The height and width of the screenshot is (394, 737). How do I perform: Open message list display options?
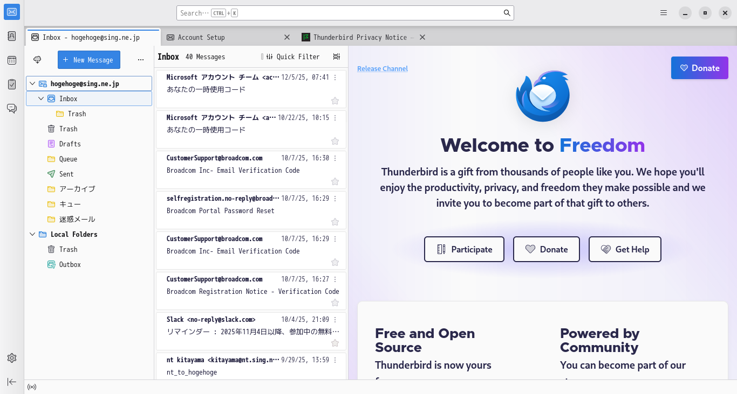[337, 57]
